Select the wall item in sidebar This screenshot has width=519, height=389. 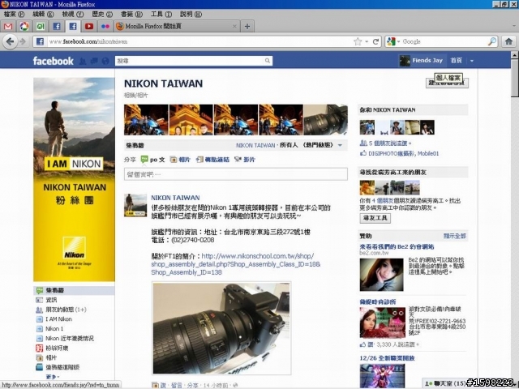pyautogui.click(x=74, y=290)
